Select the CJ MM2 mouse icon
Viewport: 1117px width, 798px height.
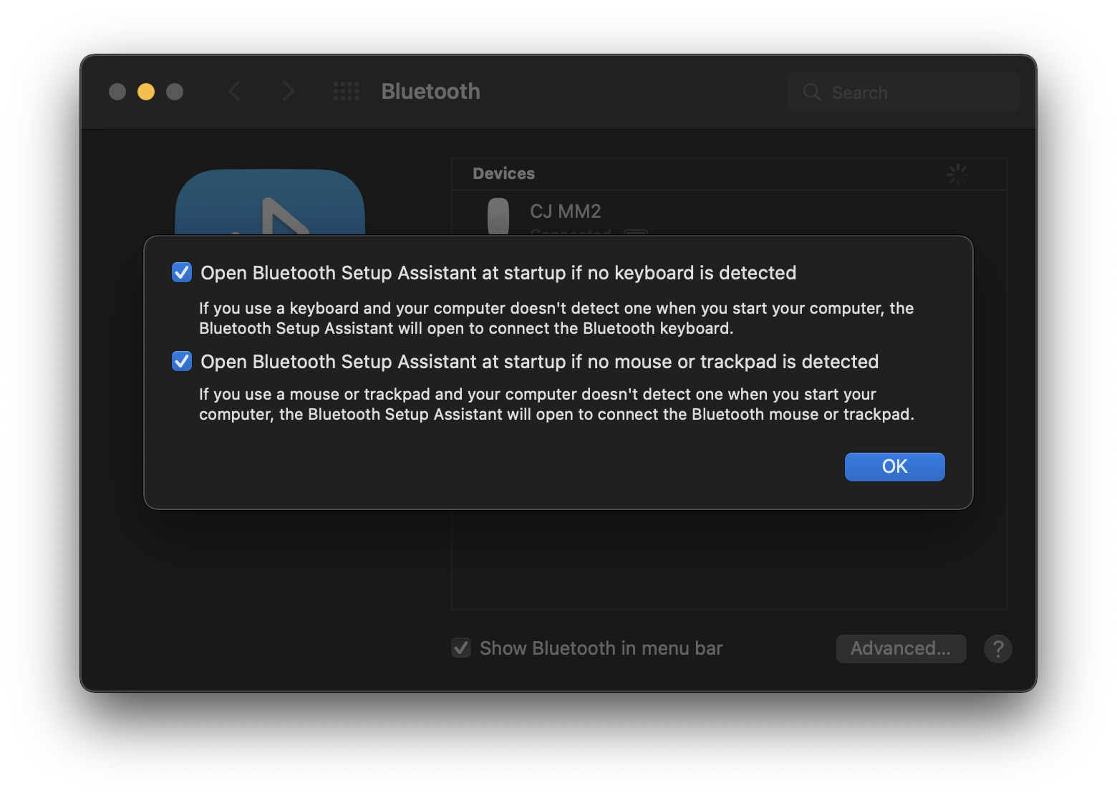498,215
